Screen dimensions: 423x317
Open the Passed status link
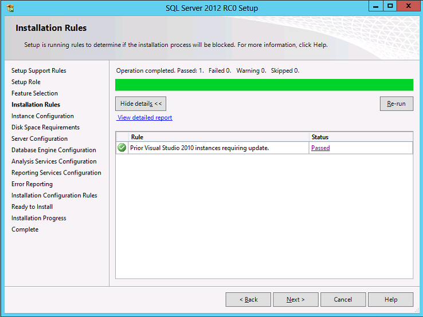pyautogui.click(x=320, y=148)
